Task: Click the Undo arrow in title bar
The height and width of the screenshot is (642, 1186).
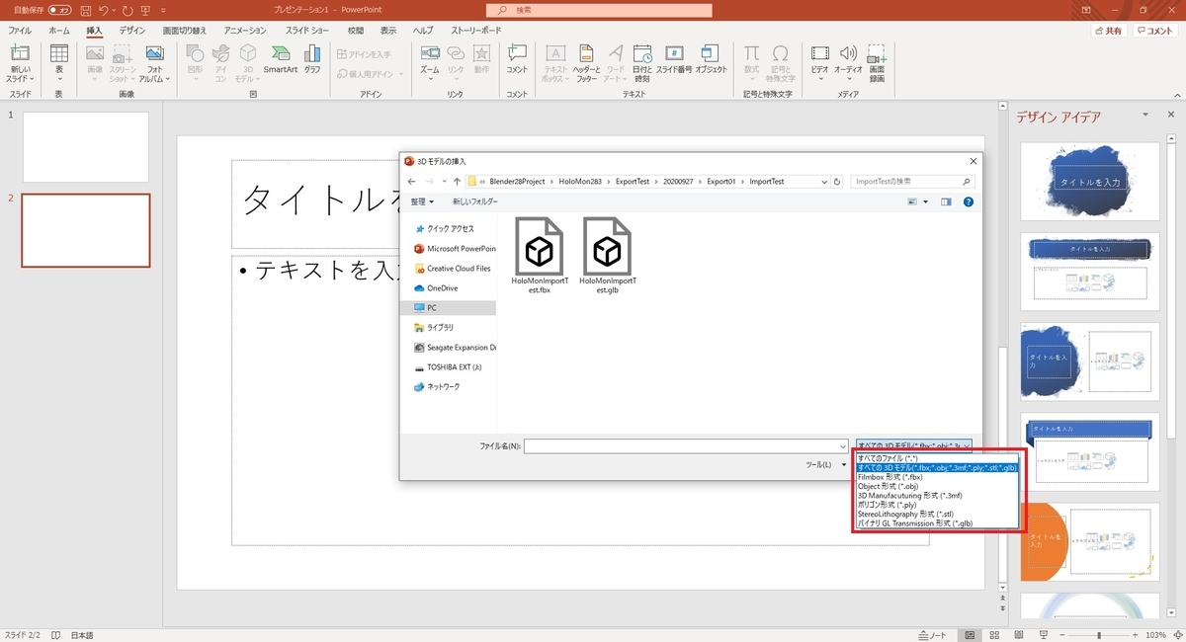Action: tap(105, 10)
